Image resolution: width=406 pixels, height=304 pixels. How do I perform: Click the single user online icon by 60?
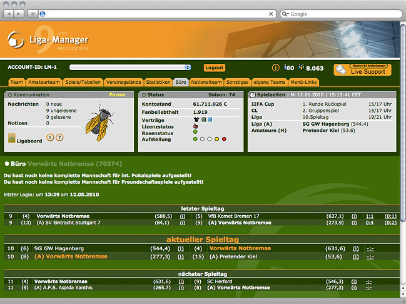tap(285, 68)
